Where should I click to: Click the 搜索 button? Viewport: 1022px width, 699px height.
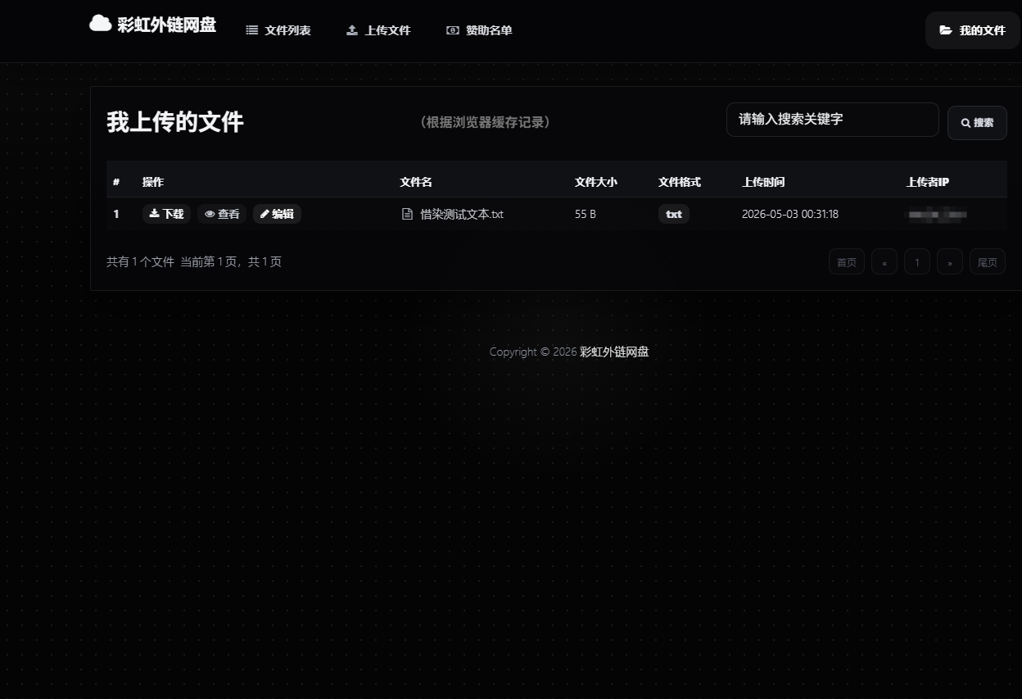[x=977, y=123]
